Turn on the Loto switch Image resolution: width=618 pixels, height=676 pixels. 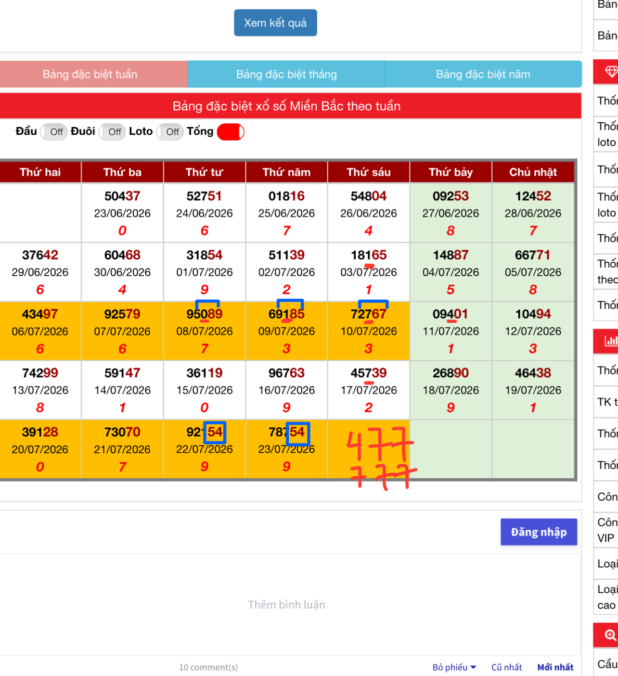169,131
